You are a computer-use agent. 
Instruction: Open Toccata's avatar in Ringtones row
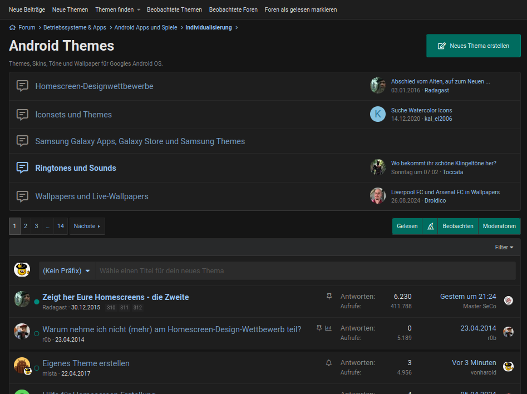[378, 167]
